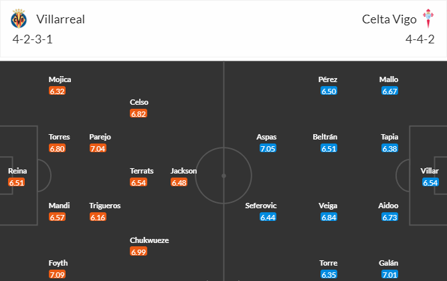447x281 pixels.
Task: Open goalkeeper Villar's player entry
Action: 430,171
